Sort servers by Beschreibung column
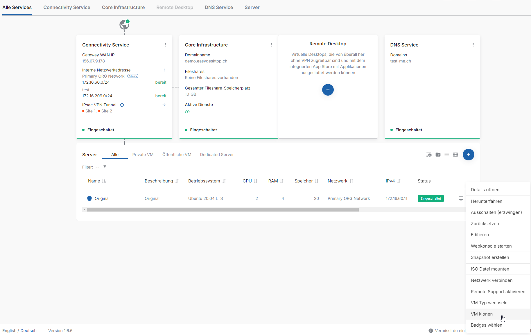531x335 pixels. (x=177, y=181)
